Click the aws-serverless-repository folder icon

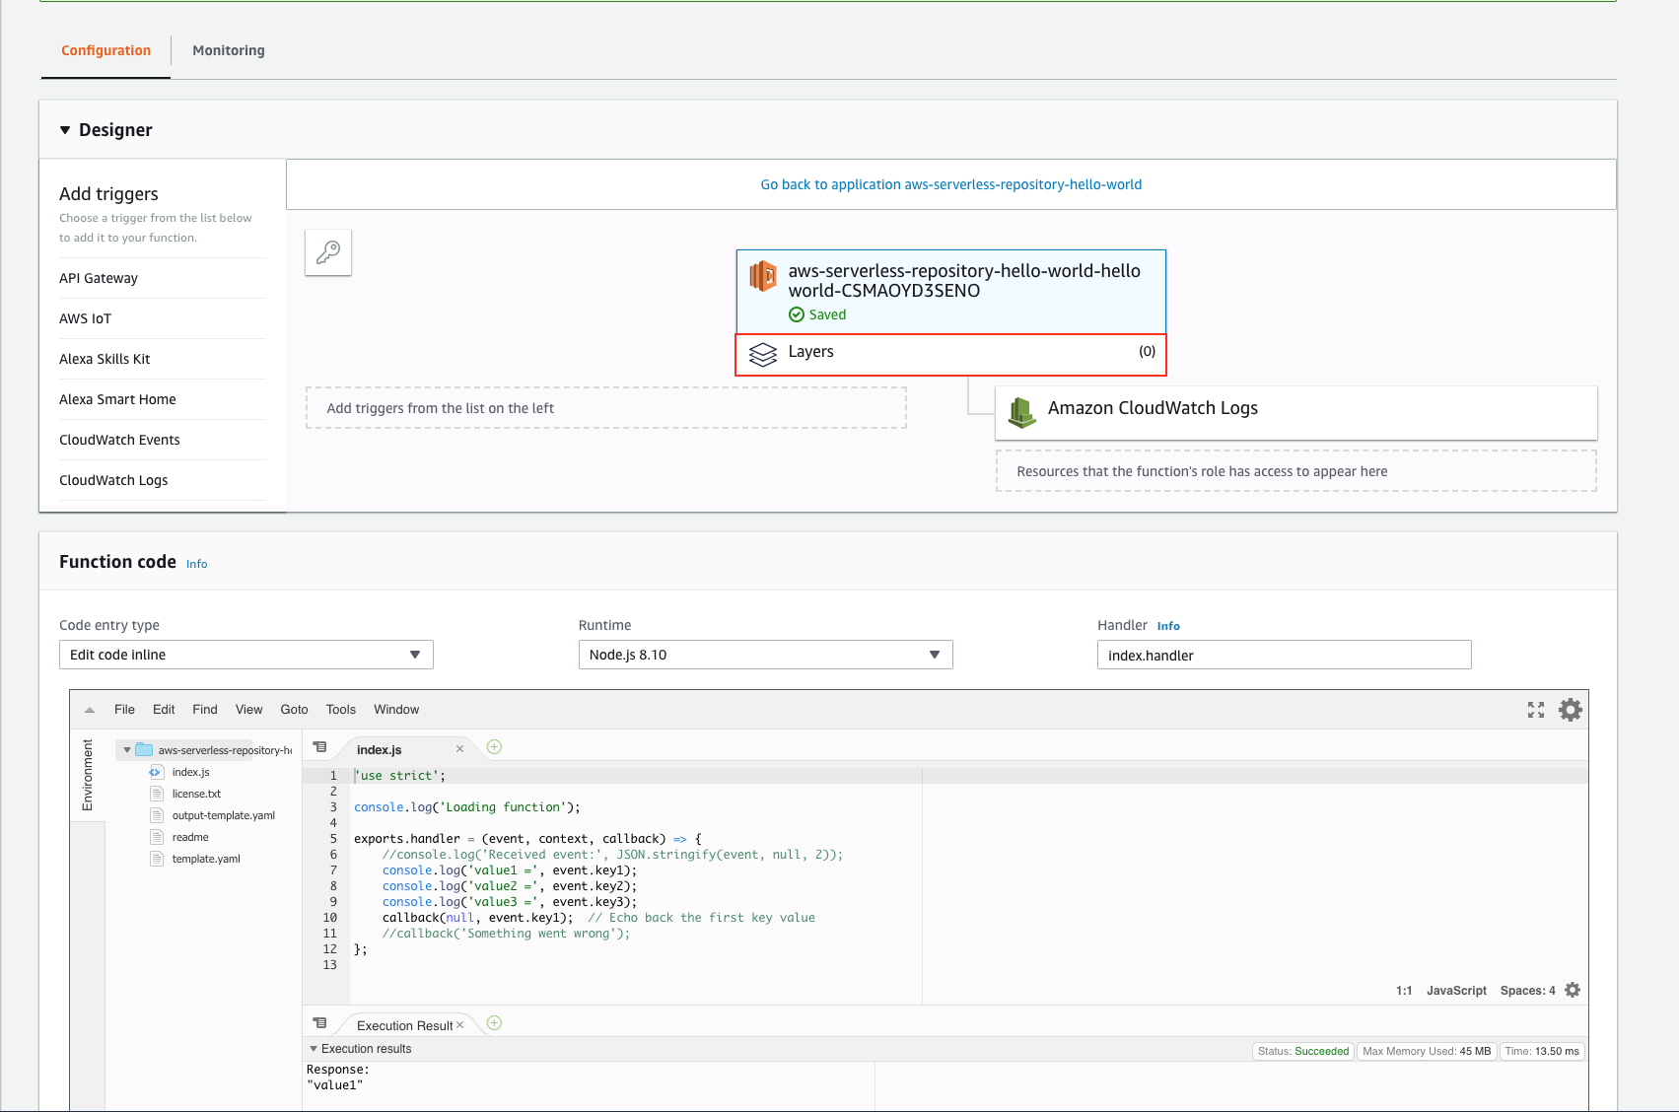coord(144,749)
